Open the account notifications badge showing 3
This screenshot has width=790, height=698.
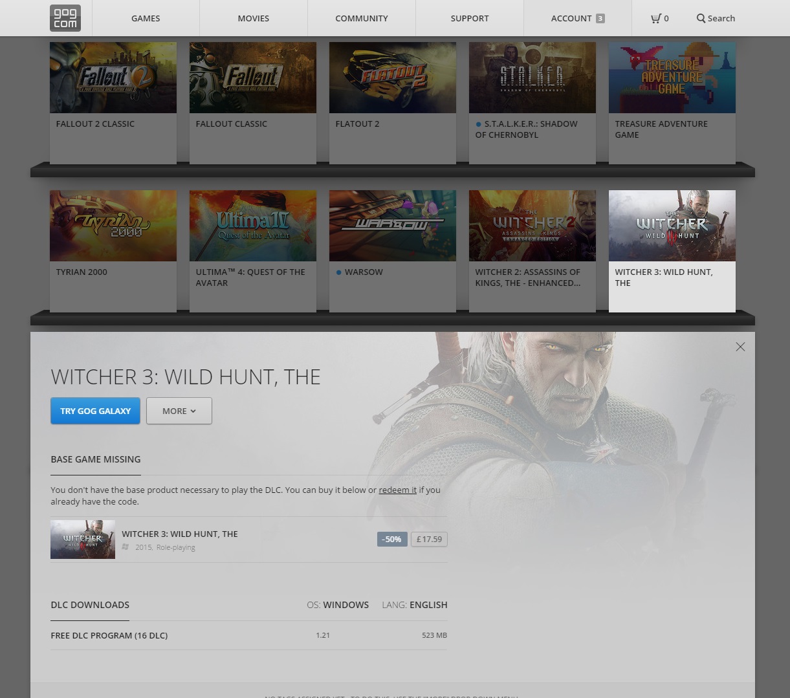click(600, 18)
